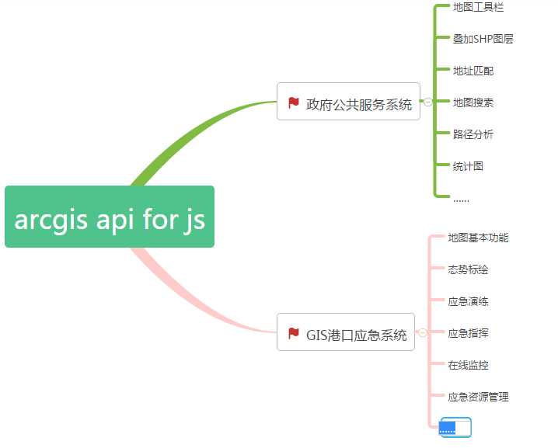Viewport: 558px width, 448px height.
Task: Select the 应急指挥 child node
Action: point(468,333)
